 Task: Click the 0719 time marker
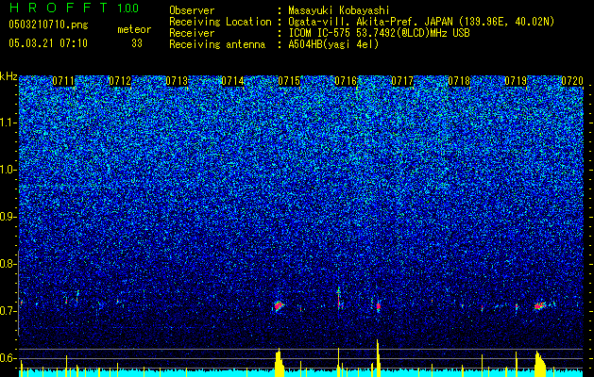[x=516, y=81]
